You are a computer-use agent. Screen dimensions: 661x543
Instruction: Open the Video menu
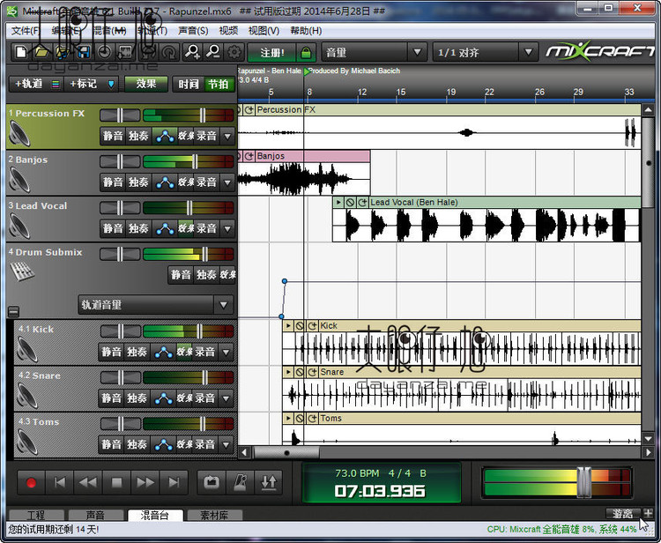tap(228, 30)
